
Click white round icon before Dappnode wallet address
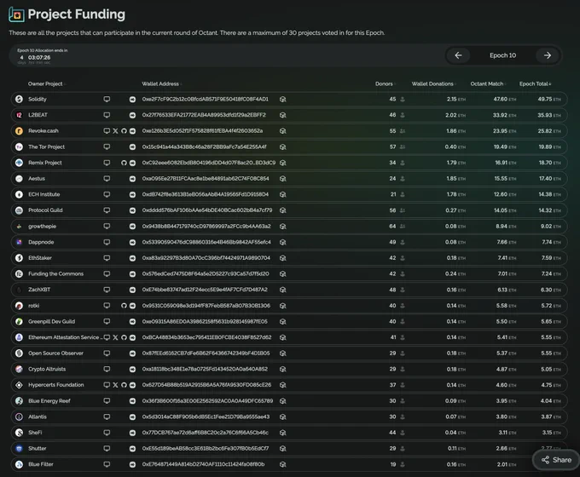(132, 242)
